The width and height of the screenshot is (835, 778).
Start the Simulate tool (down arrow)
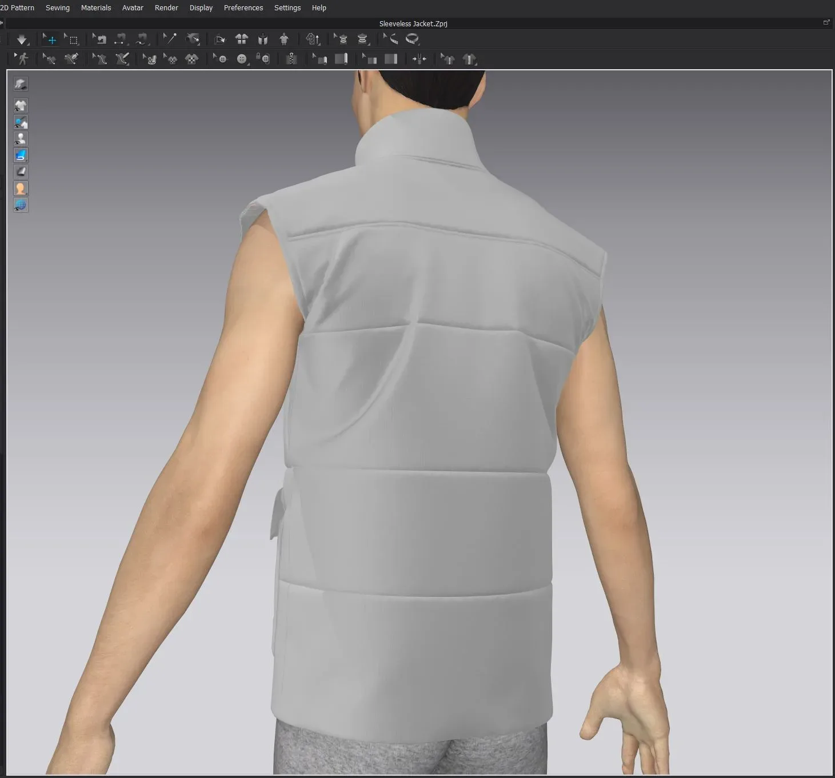tap(22, 39)
